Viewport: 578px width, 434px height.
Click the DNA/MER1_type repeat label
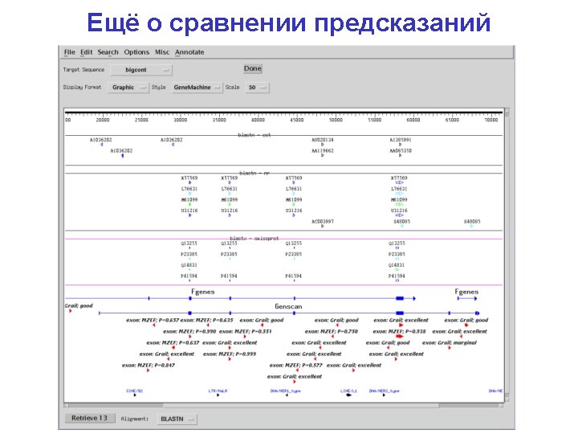click(285, 391)
